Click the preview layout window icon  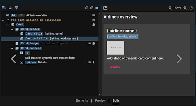coord(105,8)
